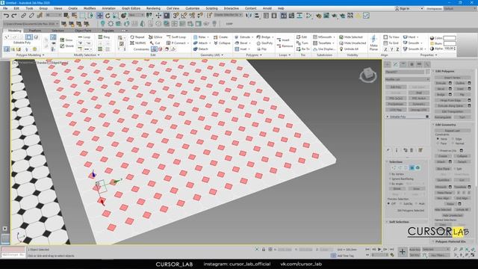This screenshot has height=269, width=478.
Task: Select the Unlink Selection icon
Action: coord(31,16)
